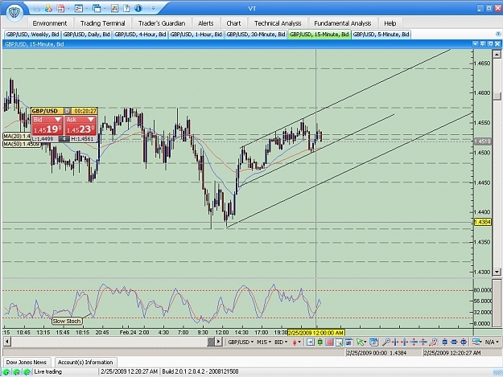Click the D icon on the GBP/USD rate panel

pyautogui.click(x=68, y=111)
